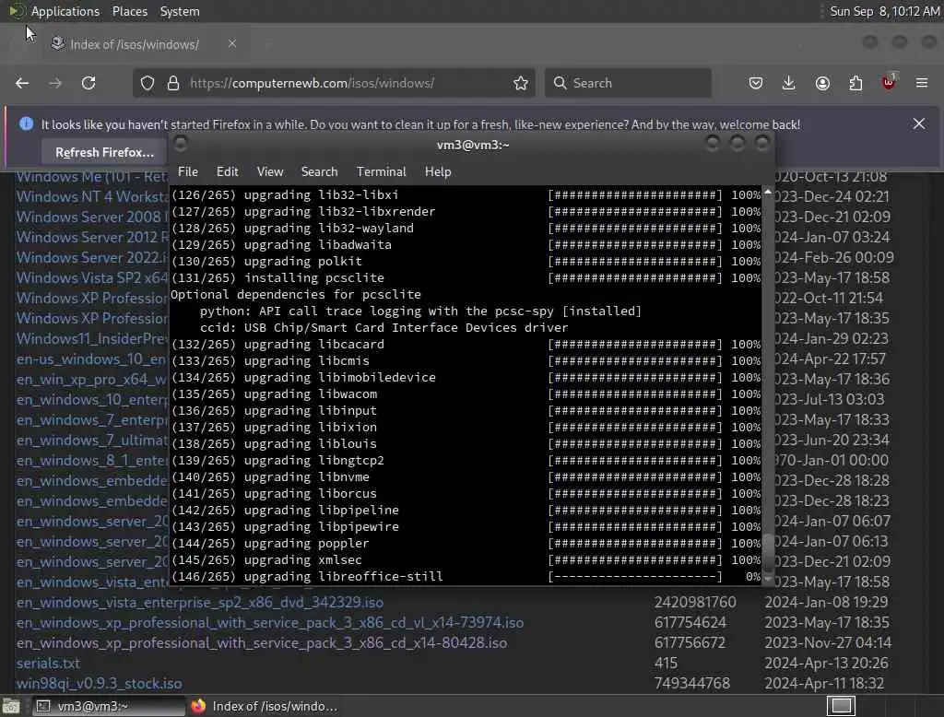The height and width of the screenshot is (717, 944).
Task: Click the show desktop icon in bottom panel
Action: [11, 706]
